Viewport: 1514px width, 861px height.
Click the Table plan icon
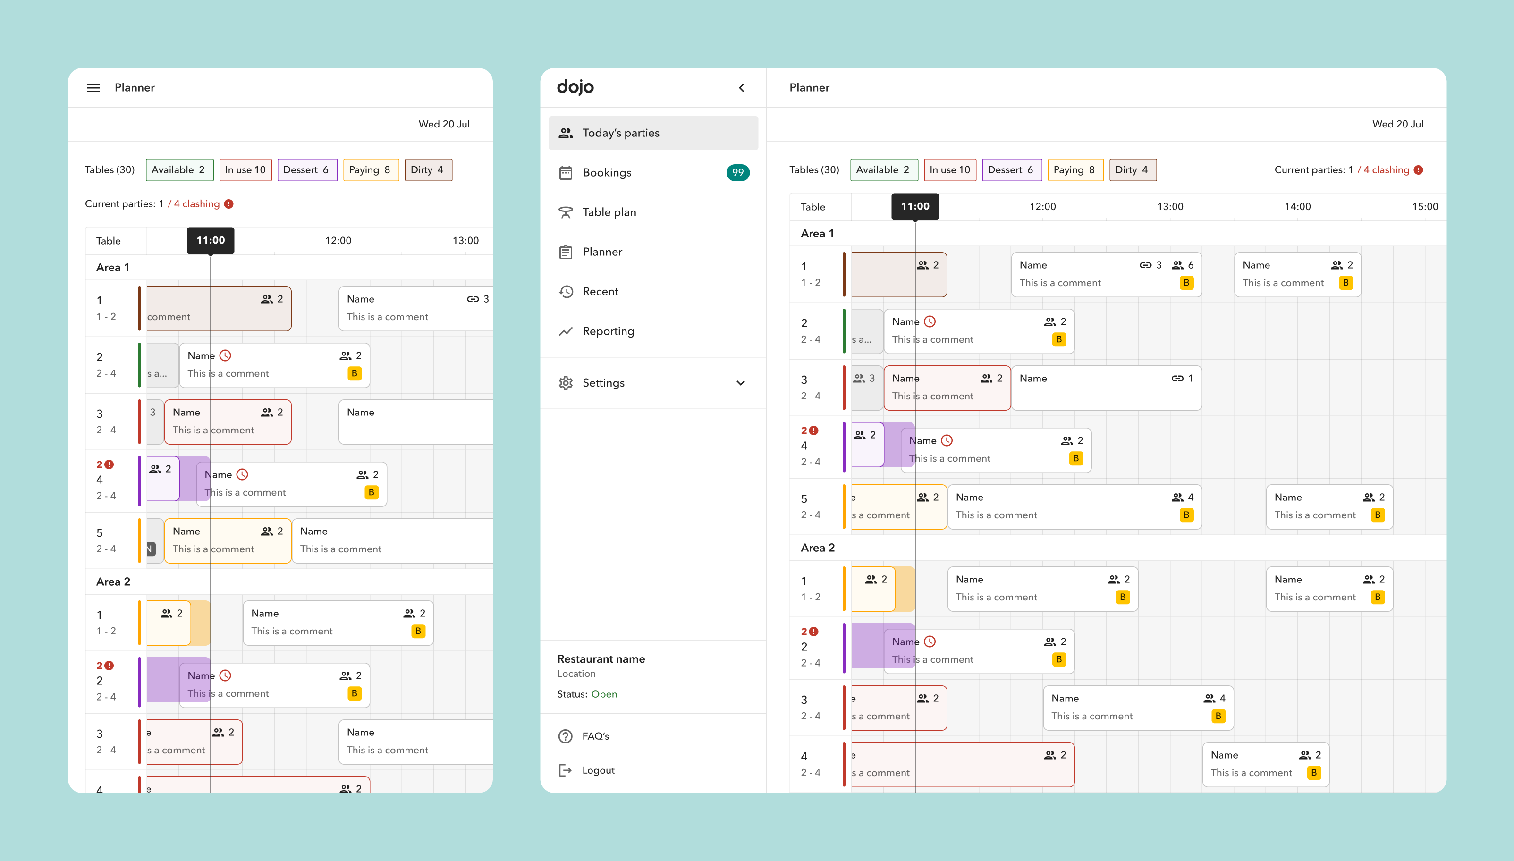[566, 212]
